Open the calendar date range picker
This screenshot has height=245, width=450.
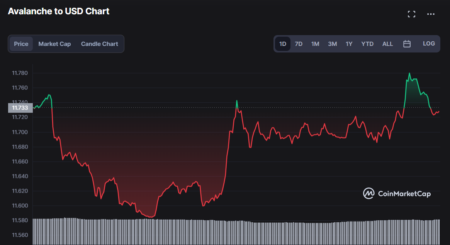coord(407,44)
